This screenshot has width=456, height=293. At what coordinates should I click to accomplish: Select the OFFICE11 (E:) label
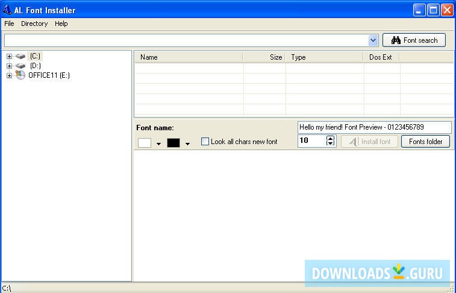49,75
